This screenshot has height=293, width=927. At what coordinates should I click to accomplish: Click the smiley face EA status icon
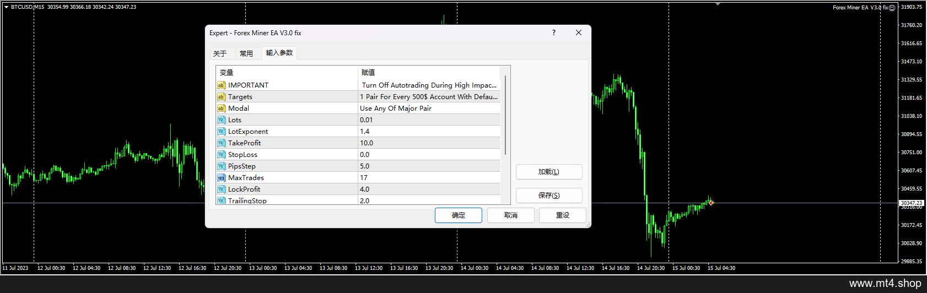click(x=892, y=8)
